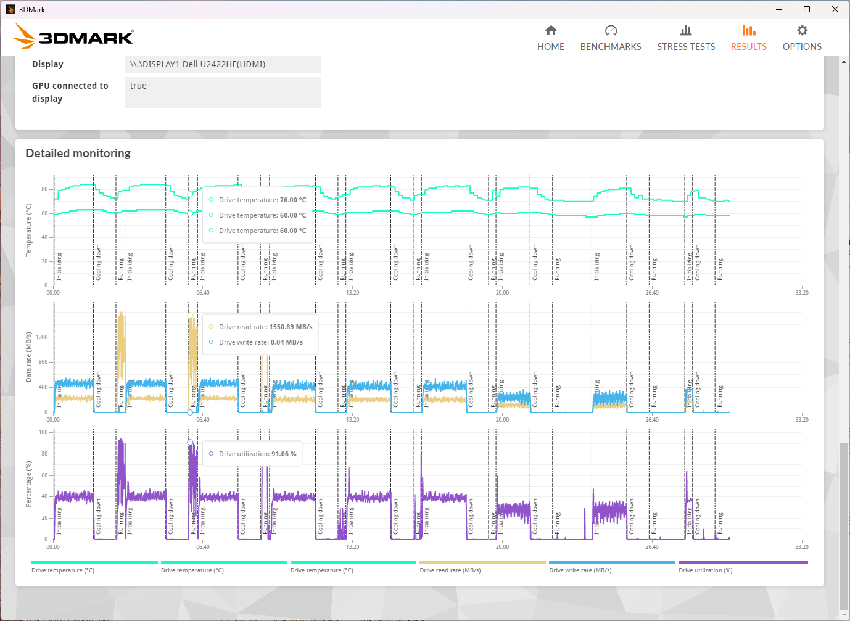Viewport: 850px width, 621px height.
Task: Click the 3DMark app icon in title bar
Action: (x=10, y=9)
